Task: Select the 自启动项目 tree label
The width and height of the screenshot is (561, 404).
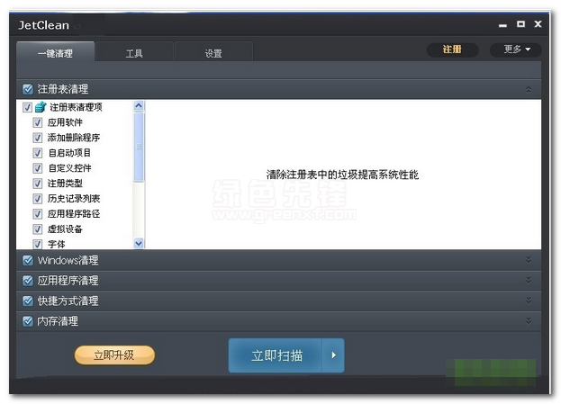Action: tap(69, 153)
